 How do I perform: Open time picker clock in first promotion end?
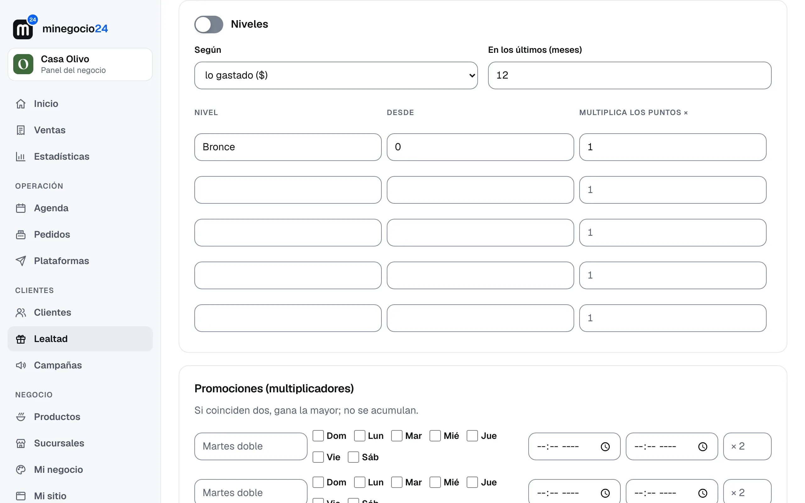pos(702,447)
